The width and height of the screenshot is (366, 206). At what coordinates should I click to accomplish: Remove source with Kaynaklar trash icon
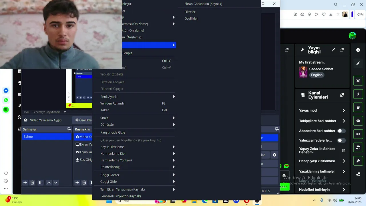[x=84, y=183]
